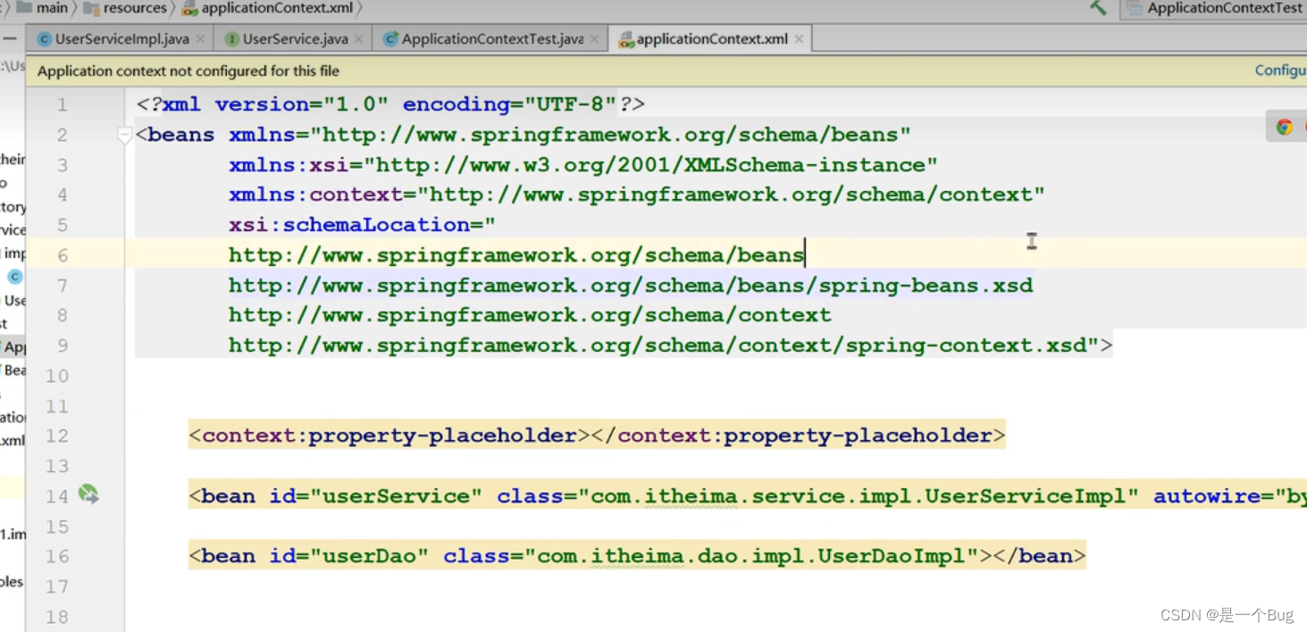Click the closing bean tag on line 16
Image resolution: width=1307 pixels, height=632 pixels.
click(1039, 556)
